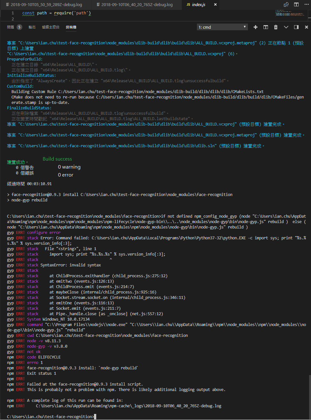Close the terminal panel
Viewport: 311px width, 420px height.
pos(307,27)
